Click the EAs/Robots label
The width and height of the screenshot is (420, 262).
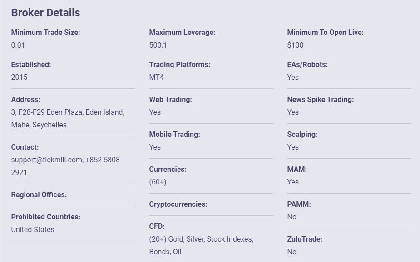(x=307, y=64)
